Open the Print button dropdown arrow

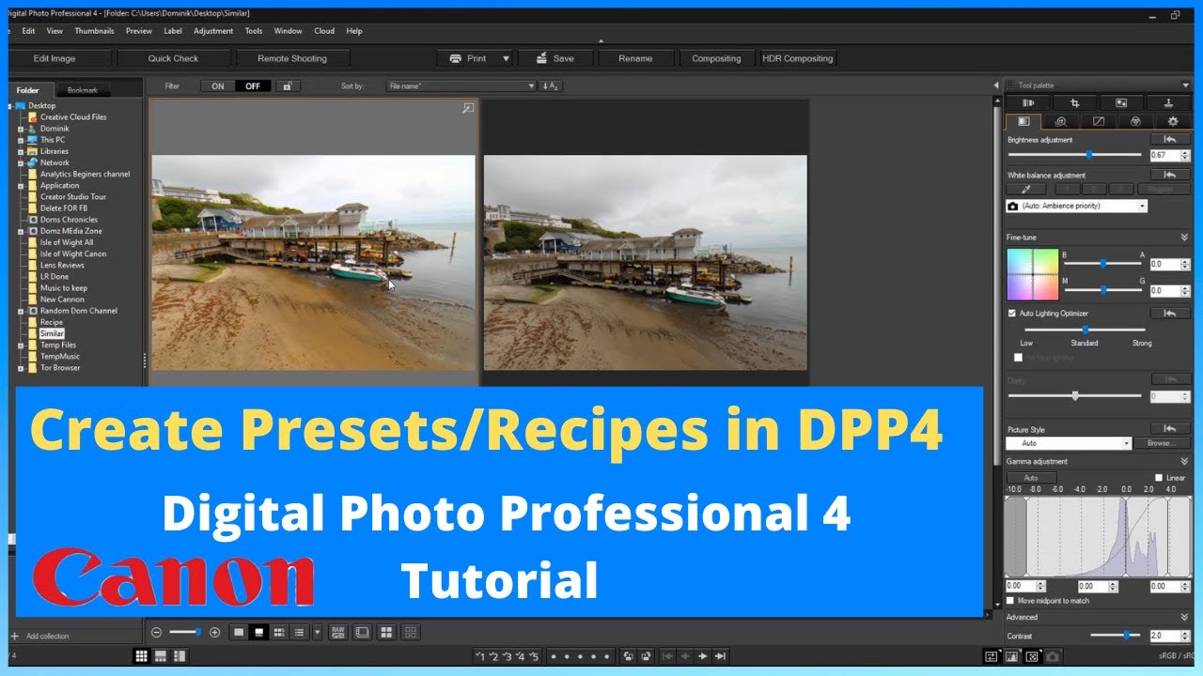(x=506, y=58)
